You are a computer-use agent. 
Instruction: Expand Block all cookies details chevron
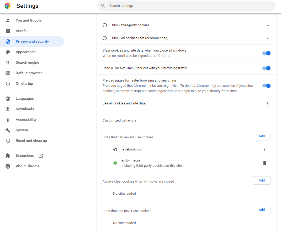pos(268,38)
